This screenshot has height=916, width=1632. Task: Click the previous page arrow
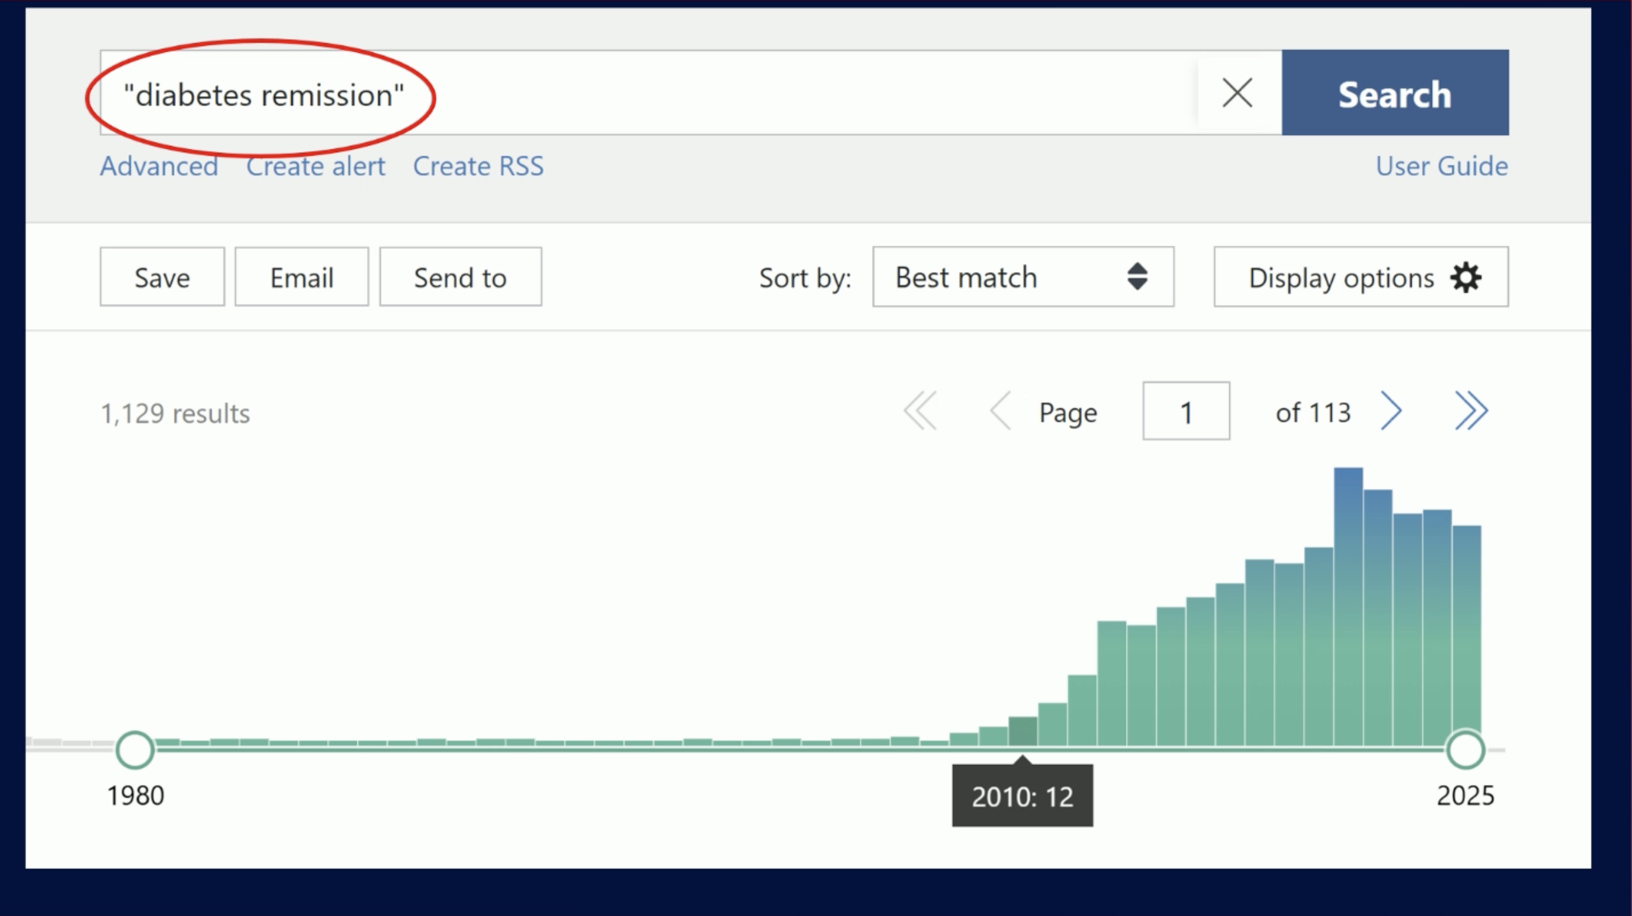click(1001, 411)
